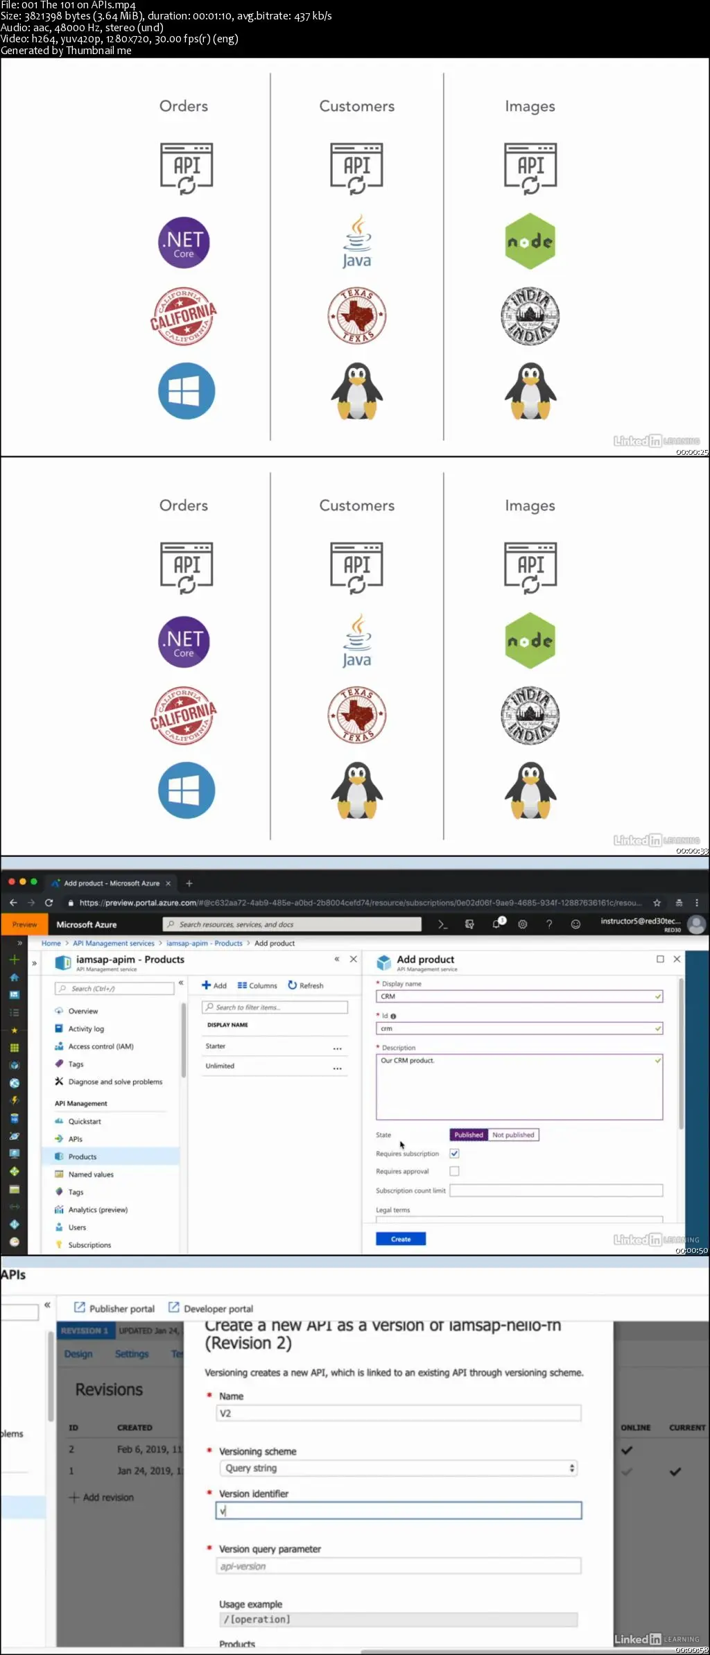710x1655 pixels.
Task: Close the iamsap-apim Products blade with X
Action: tap(354, 959)
